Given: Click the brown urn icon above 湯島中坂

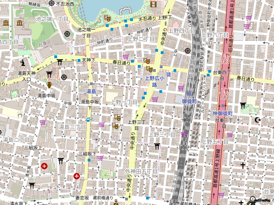Looking at the screenshot, I should pyautogui.click(x=49, y=85).
